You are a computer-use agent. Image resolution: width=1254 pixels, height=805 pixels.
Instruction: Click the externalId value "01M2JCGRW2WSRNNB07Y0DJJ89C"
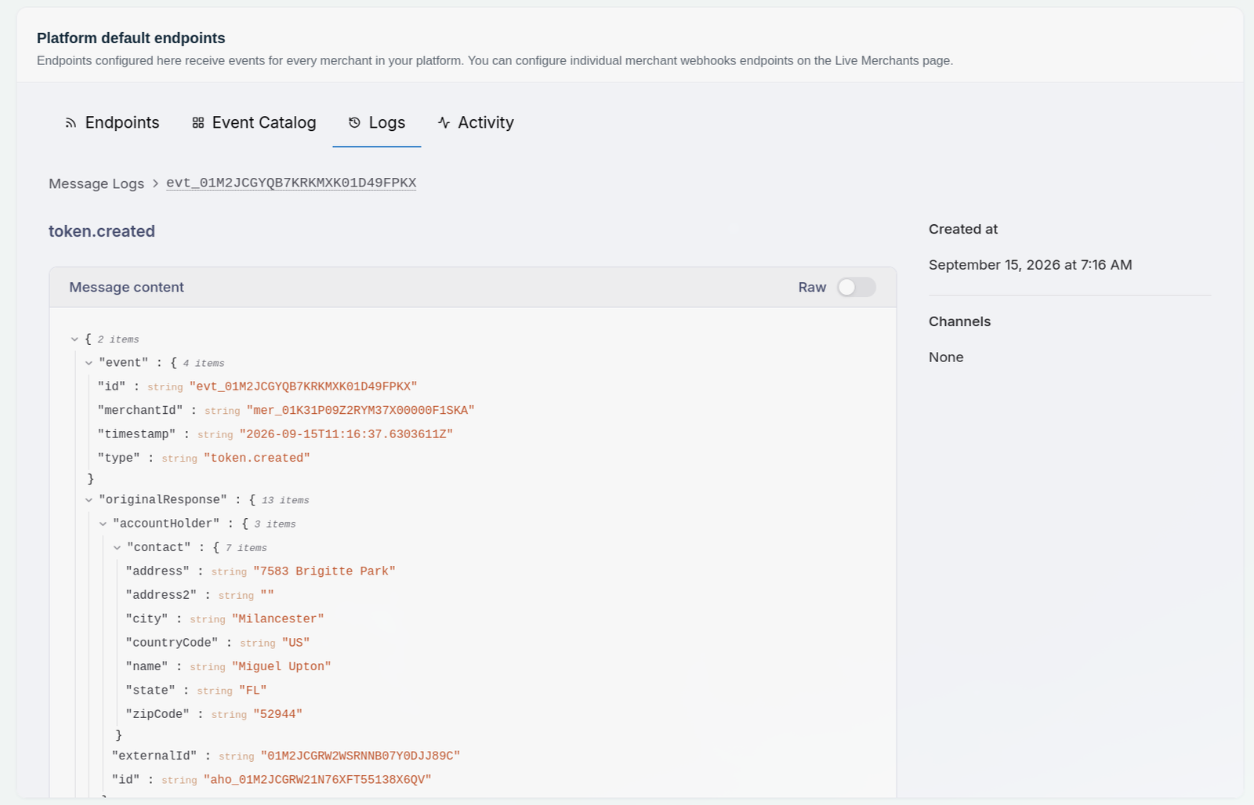click(x=361, y=756)
